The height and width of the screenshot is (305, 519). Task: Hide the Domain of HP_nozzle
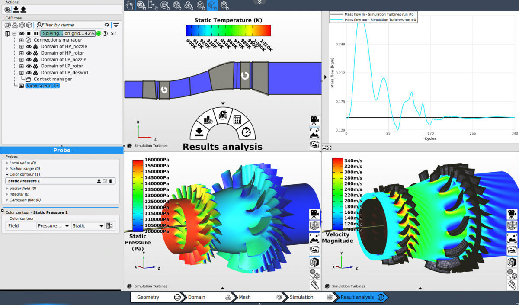[x=29, y=47]
